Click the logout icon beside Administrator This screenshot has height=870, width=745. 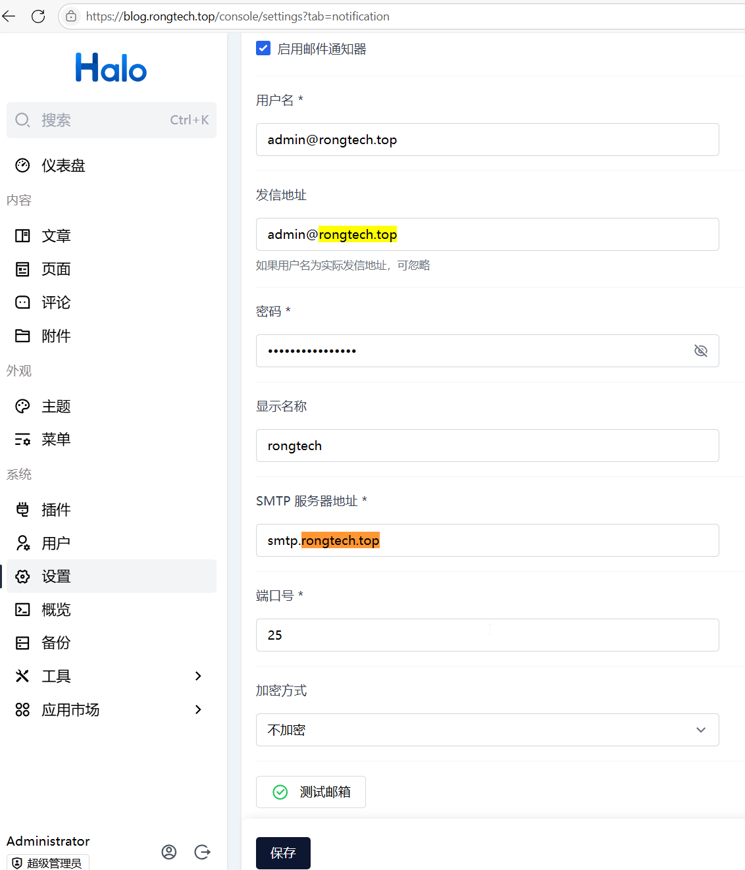point(202,852)
